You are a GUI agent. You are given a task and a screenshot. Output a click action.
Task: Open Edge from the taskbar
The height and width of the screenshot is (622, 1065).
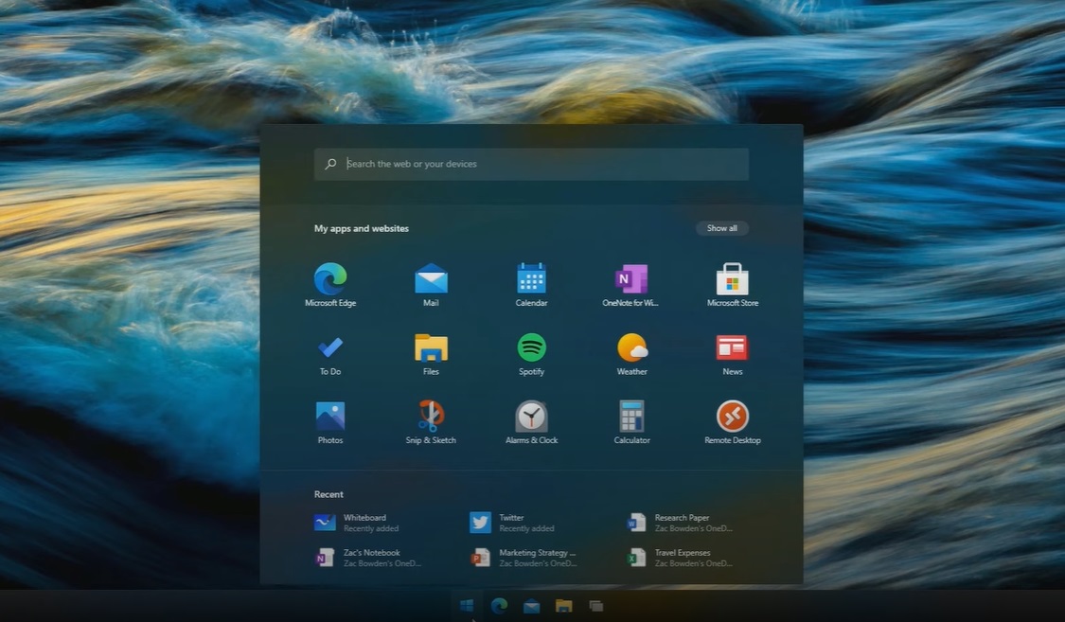(499, 606)
